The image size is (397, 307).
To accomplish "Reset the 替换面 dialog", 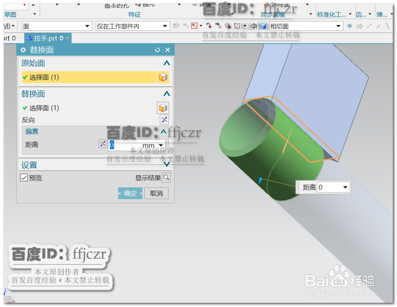I will pos(157,50).
